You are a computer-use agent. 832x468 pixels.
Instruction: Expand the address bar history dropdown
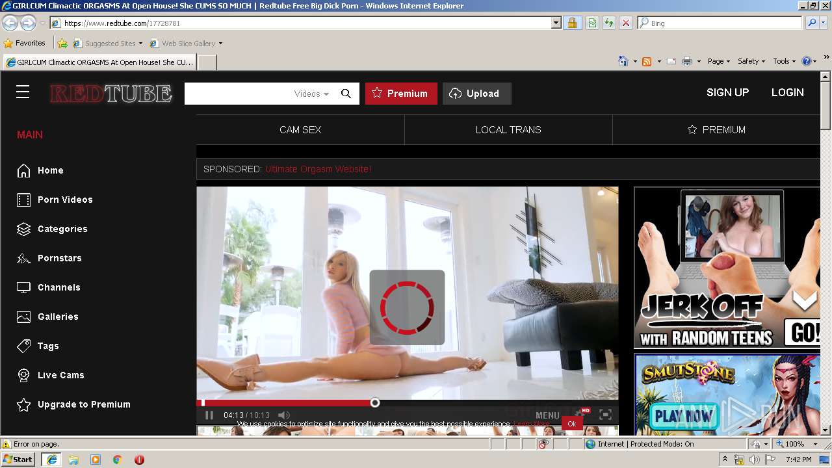point(556,23)
